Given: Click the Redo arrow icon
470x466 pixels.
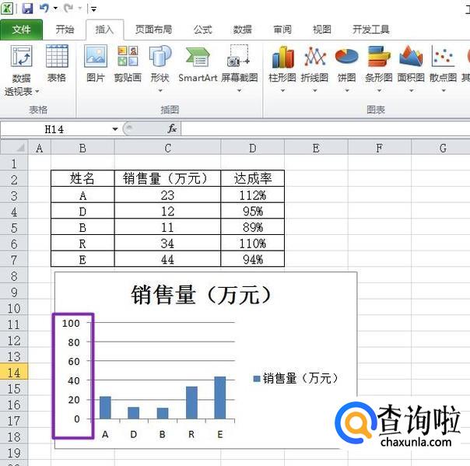Looking at the screenshot, I should (x=68, y=8).
